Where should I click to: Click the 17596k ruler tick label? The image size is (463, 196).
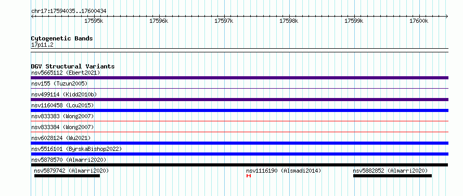click(159, 21)
